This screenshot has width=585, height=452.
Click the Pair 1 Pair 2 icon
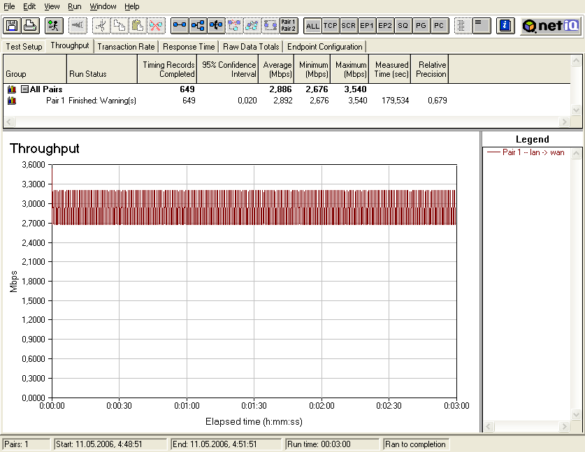pyautogui.click(x=288, y=26)
